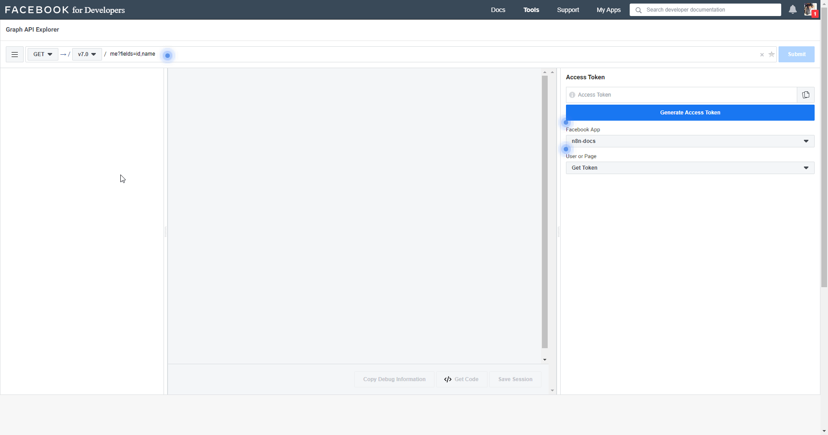Open the Support menu item
The height and width of the screenshot is (435, 828).
568,10
